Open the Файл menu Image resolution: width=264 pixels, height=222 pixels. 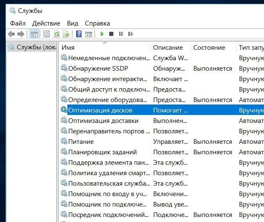click(x=18, y=23)
